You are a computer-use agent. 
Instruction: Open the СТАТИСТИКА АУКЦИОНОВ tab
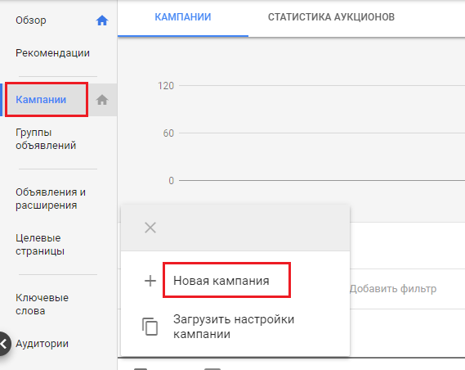(331, 17)
